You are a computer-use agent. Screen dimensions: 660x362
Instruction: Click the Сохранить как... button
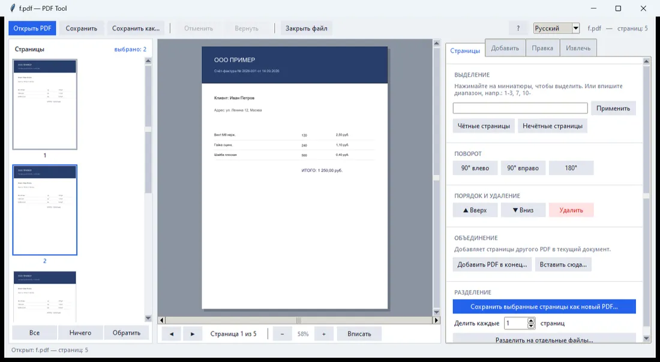[x=136, y=28]
